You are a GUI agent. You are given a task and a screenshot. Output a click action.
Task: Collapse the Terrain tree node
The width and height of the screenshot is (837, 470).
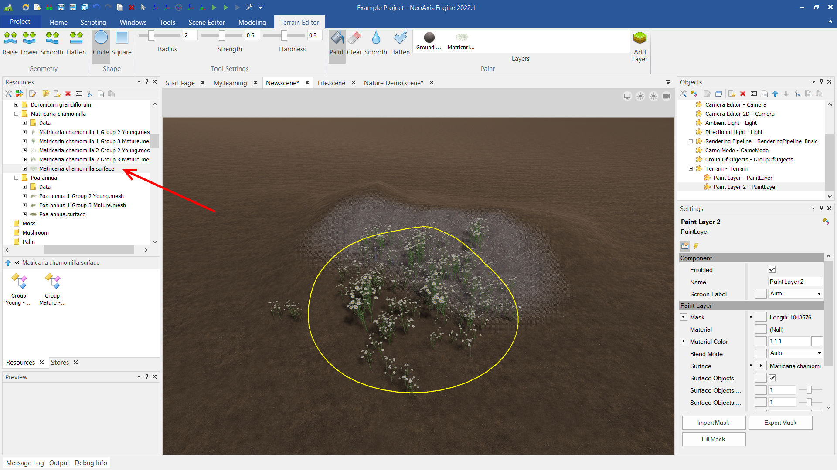[x=691, y=169]
